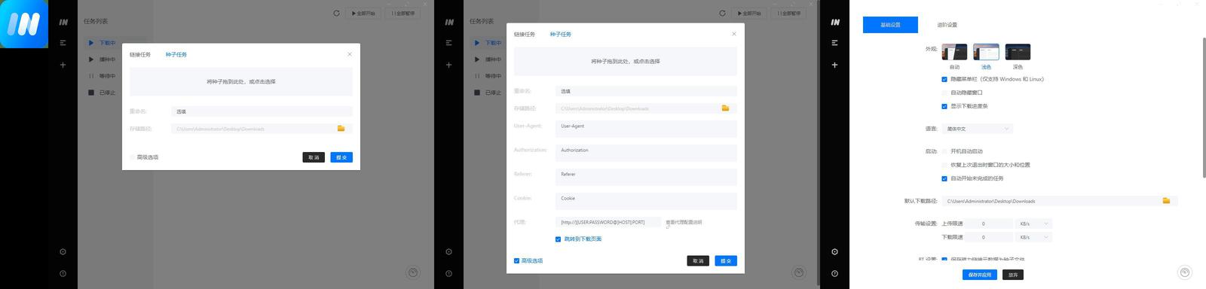Screen dimensions: 1206x289
Task: Click speedometer icon at settings page corner
Action: tap(1185, 272)
